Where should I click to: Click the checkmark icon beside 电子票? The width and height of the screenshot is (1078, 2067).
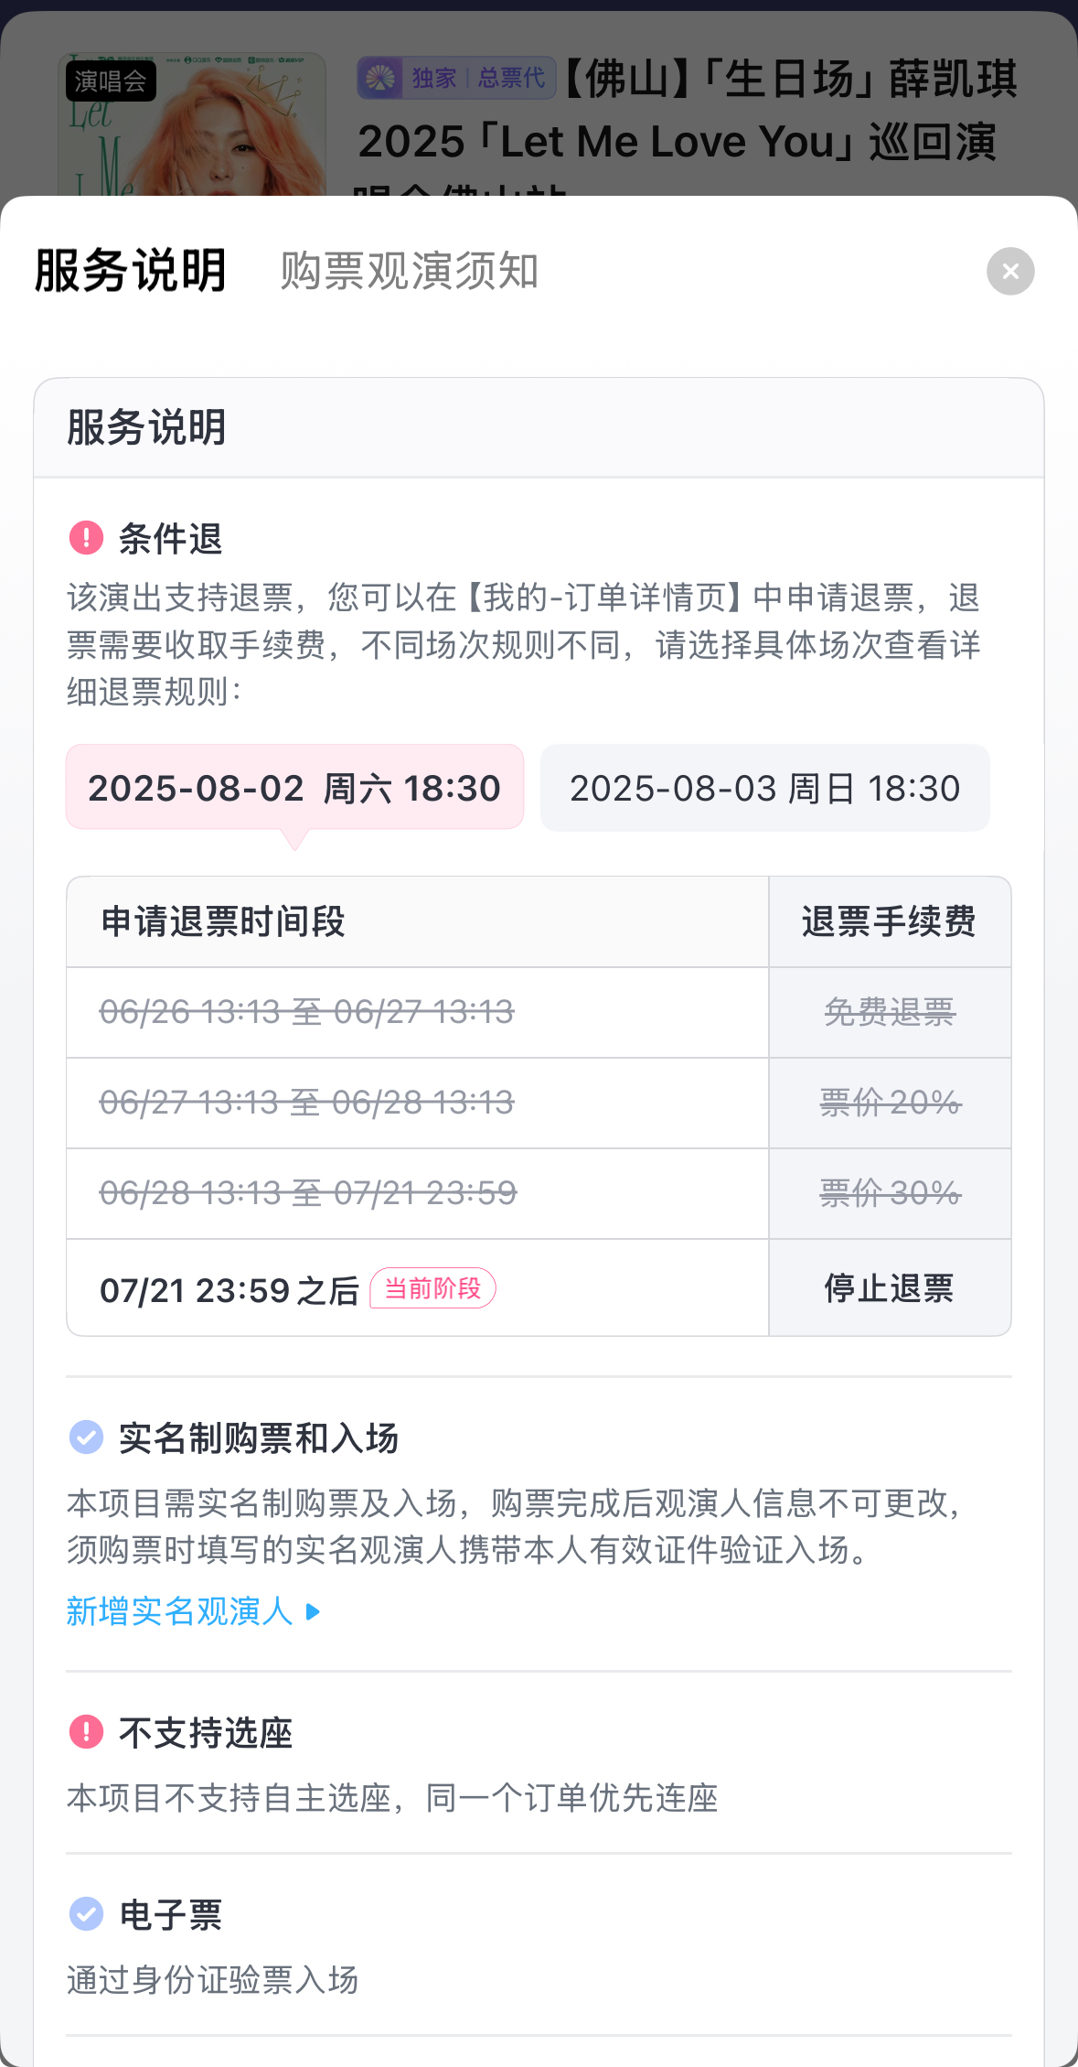pos(87,1912)
